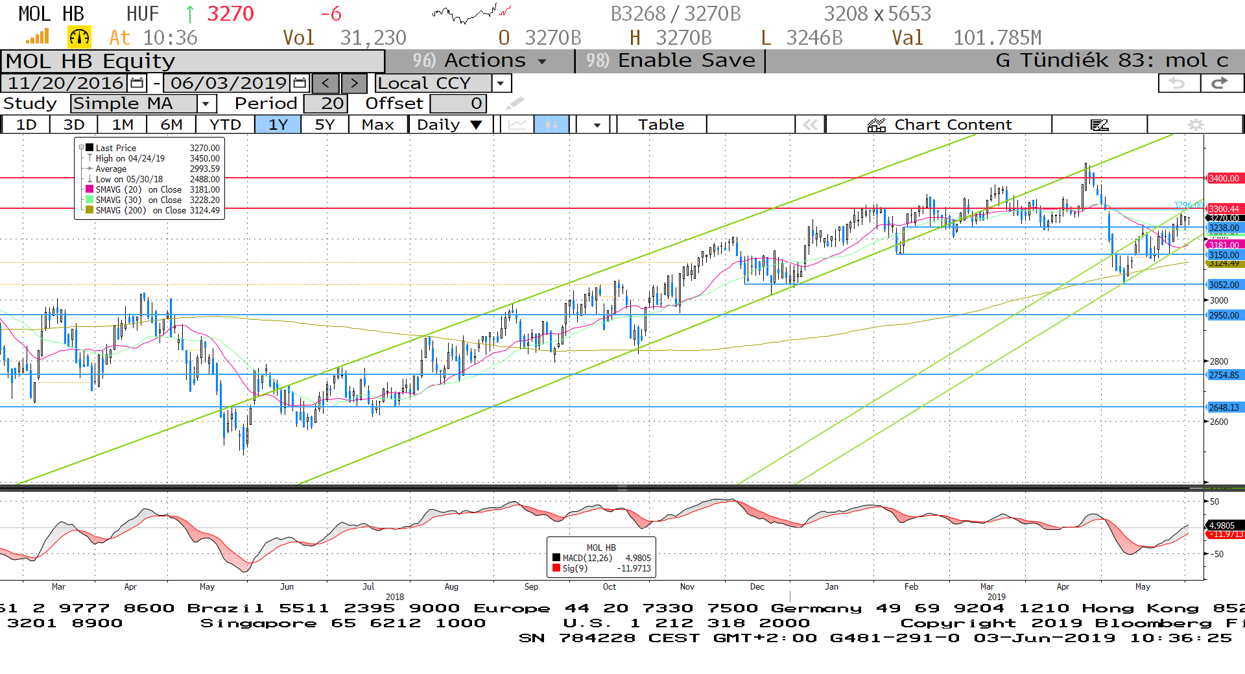Open the annotations edit icon
This screenshot has height=674, width=1245.
pyautogui.click(x=1099, y=125)
